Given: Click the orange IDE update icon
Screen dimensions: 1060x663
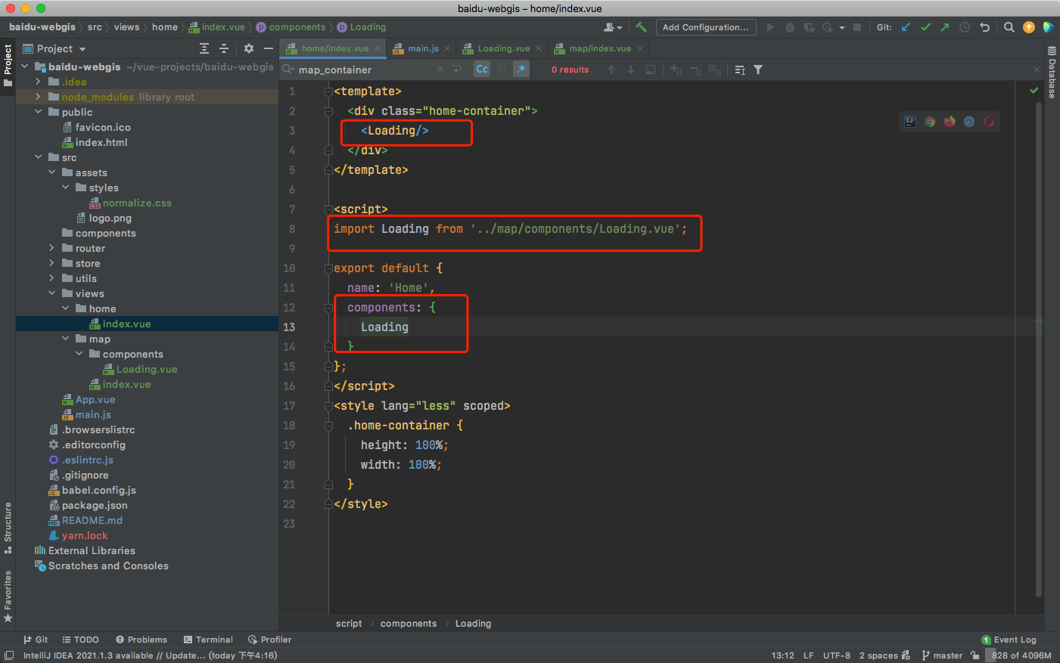Looking at the screenshot, I should click(1028, 27).
